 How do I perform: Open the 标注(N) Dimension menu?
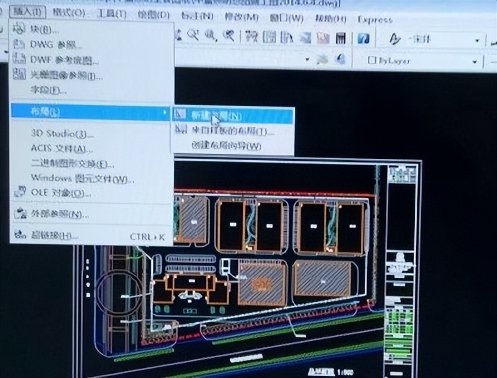coord(197,16)
